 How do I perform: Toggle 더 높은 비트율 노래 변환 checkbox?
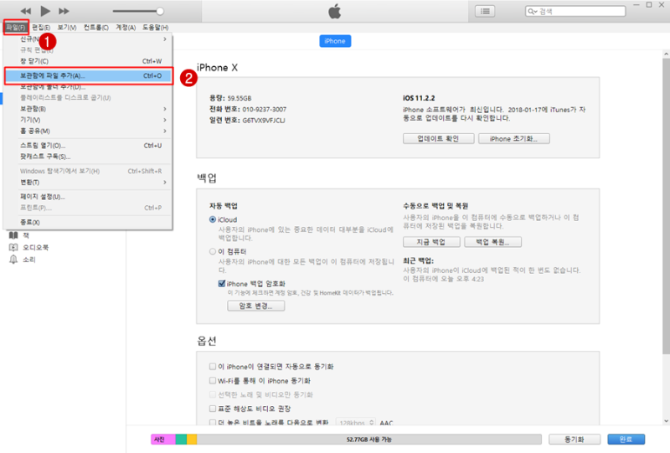pos(213,422)
